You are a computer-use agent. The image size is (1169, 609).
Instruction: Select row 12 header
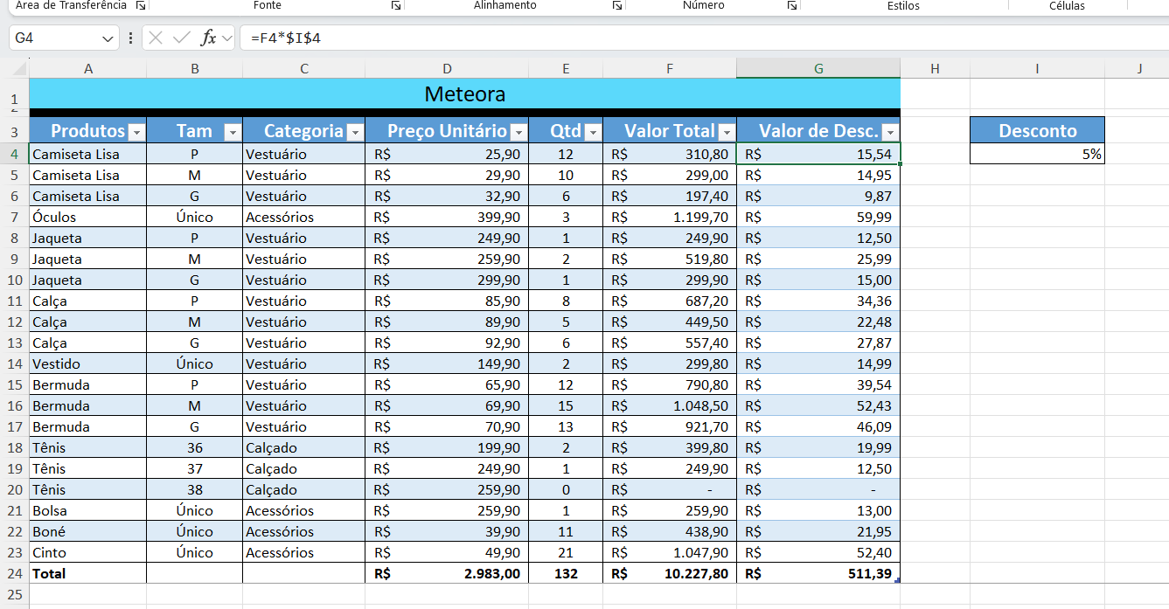click(x=14, y=322)
